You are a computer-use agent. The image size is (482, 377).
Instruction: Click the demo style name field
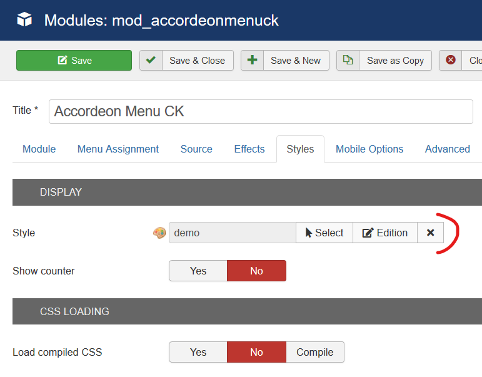click(233, 233)
